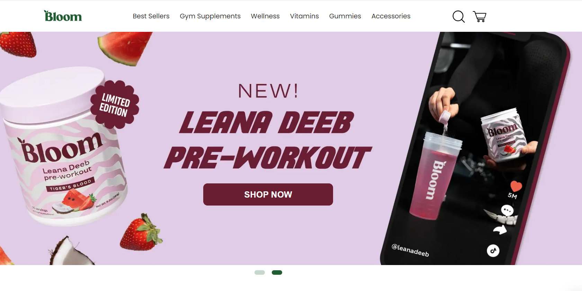Click the SHOP NOW button
This screenshot has width=582, height=291.
coord(268,194)
